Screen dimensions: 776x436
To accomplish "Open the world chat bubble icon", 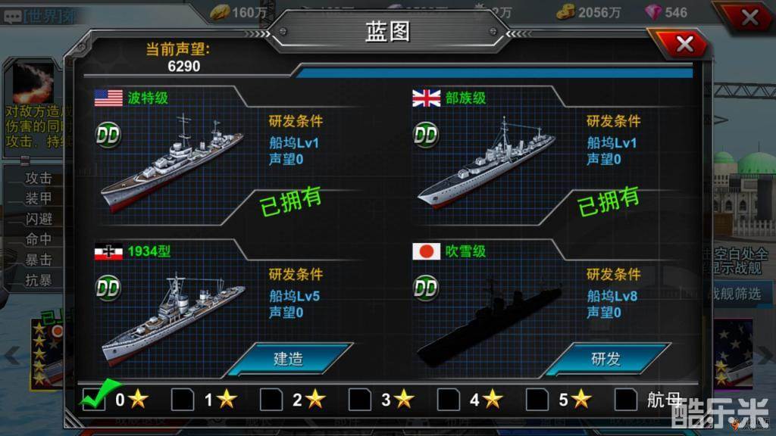I will click(x=12, y=17).
